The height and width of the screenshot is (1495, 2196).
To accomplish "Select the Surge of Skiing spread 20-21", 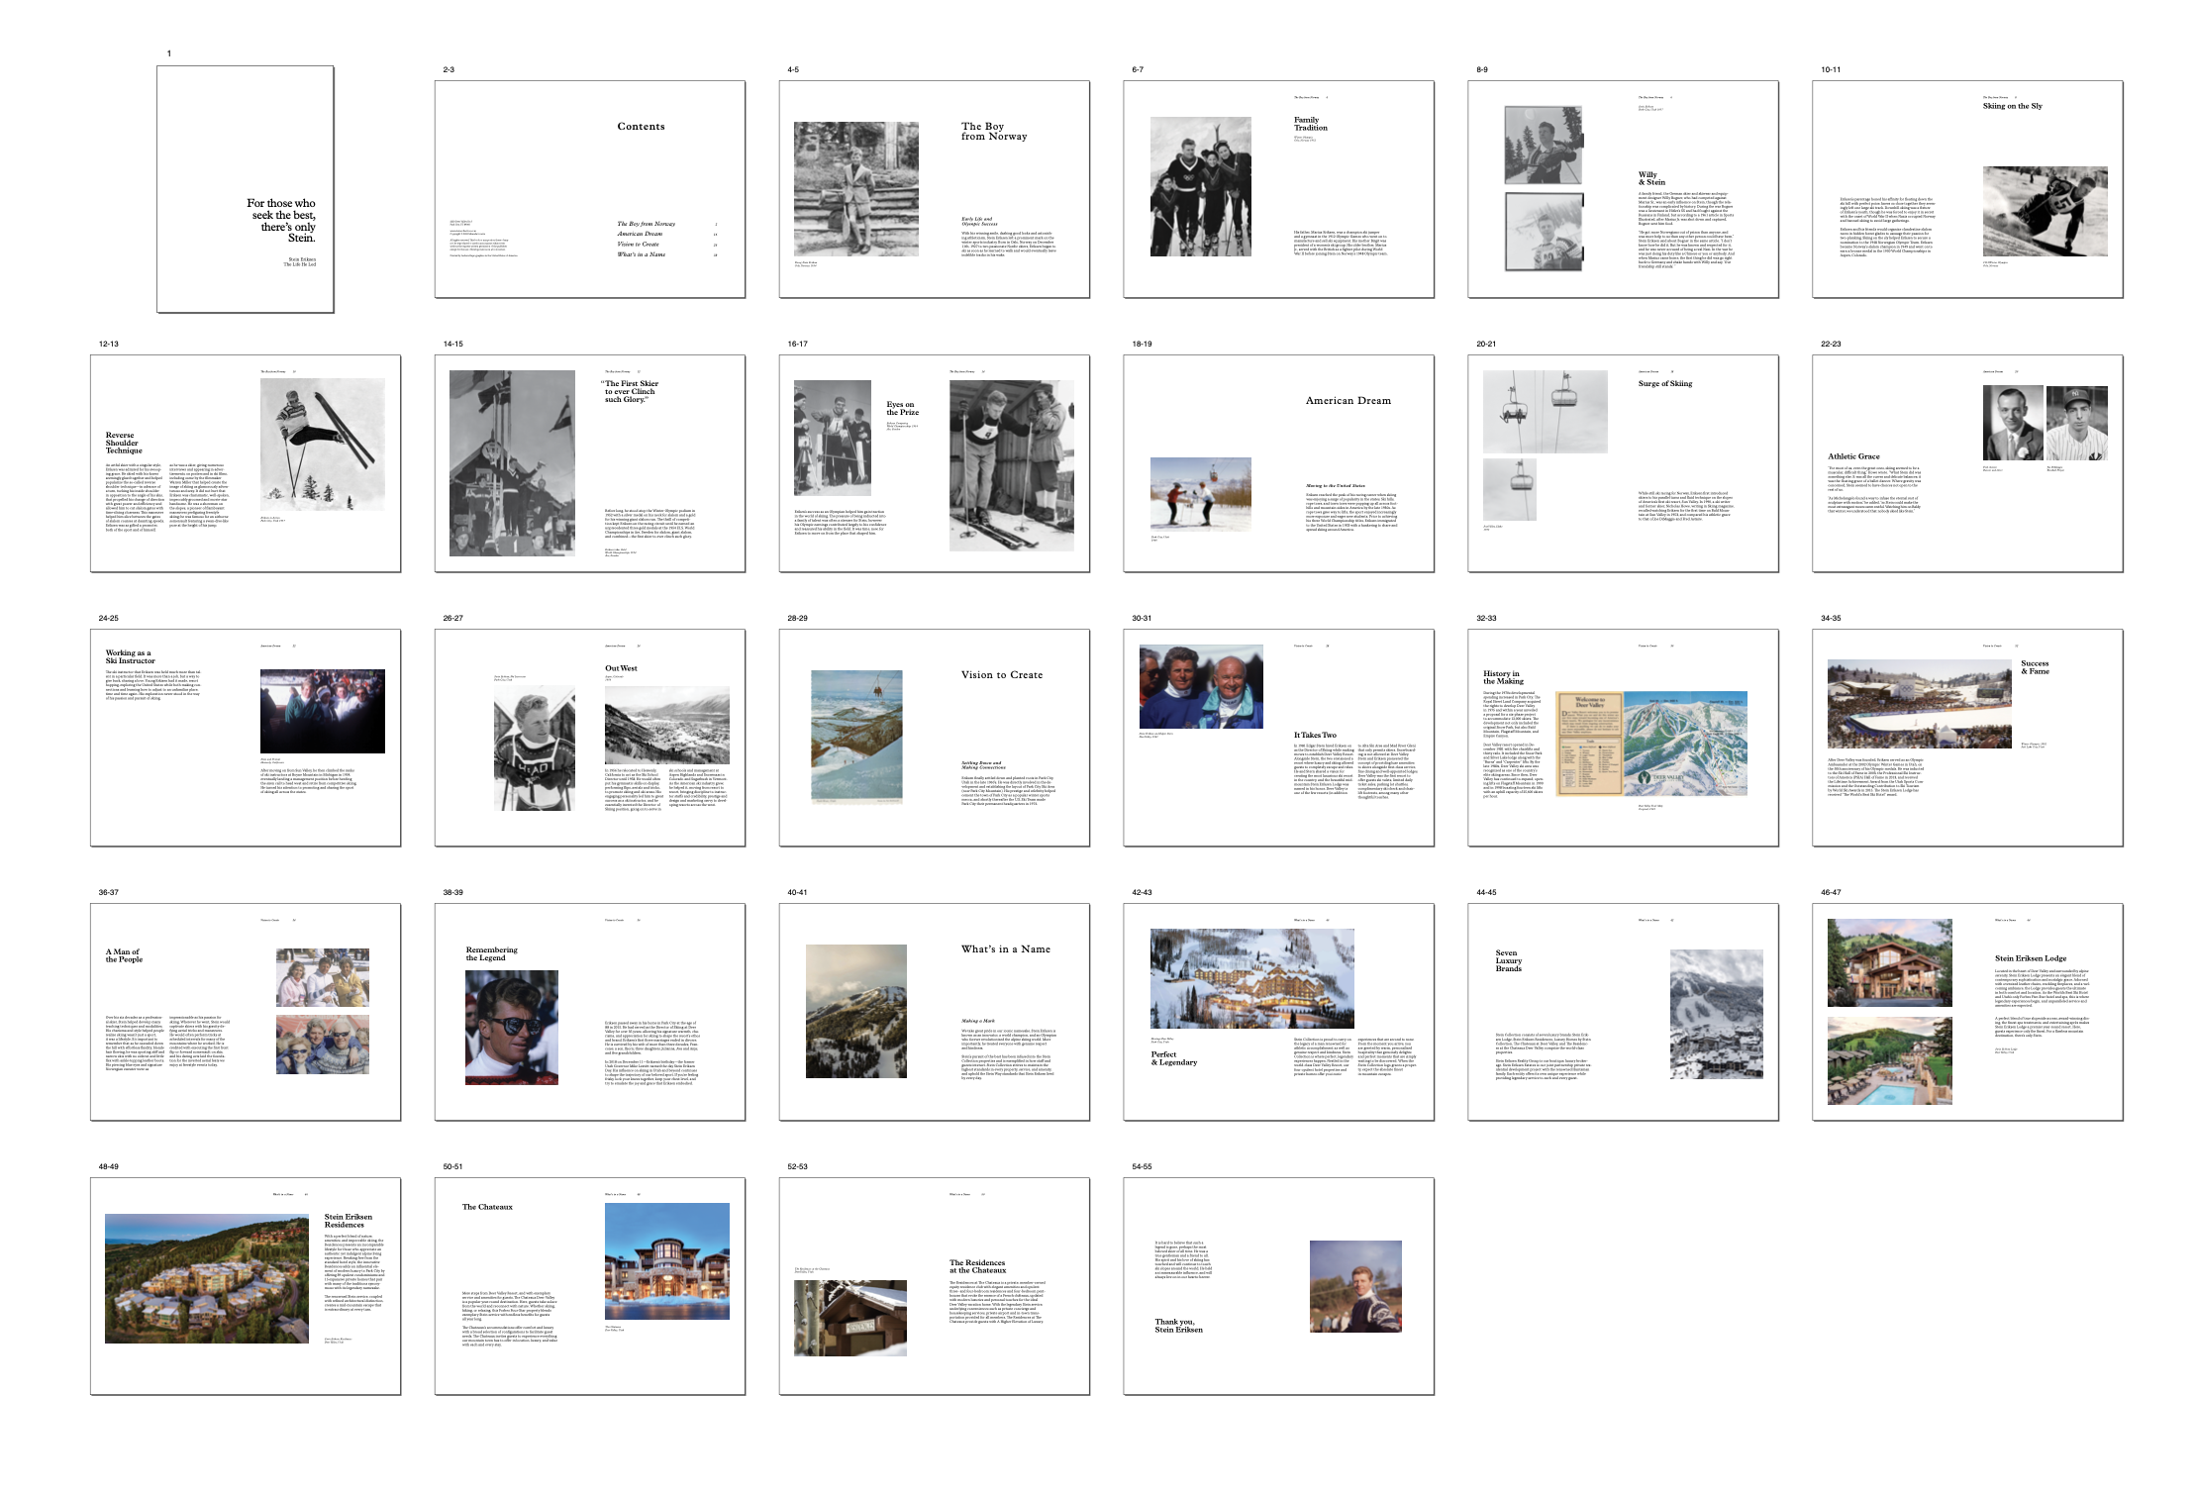I will 1623,463.
